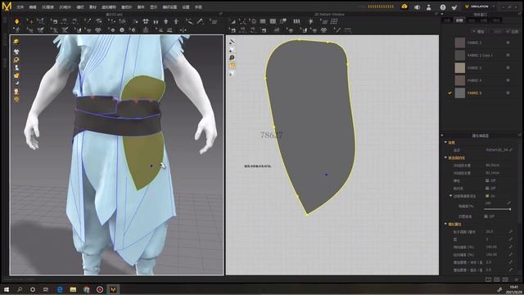Toggle the Off checkbox below the slider

(486, 216)
